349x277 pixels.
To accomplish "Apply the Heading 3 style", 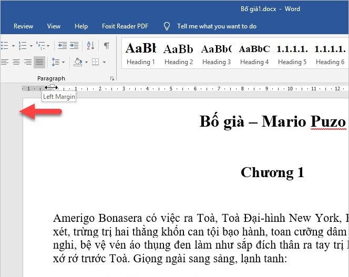I will 217,54.
